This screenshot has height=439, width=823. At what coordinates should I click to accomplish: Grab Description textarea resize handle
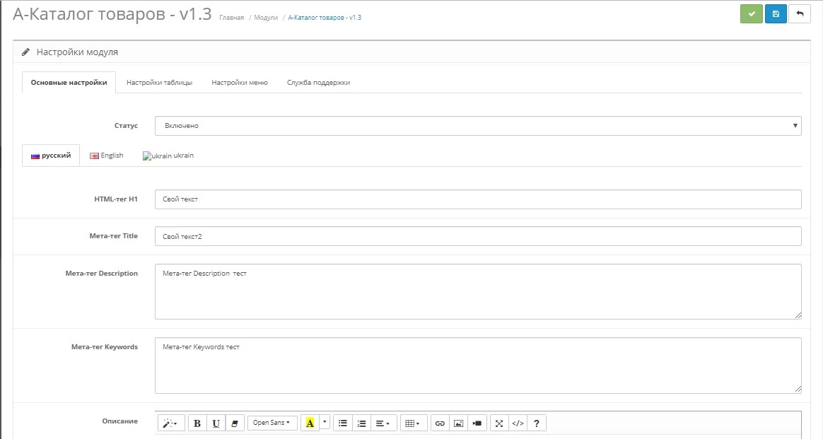point(798,315)
